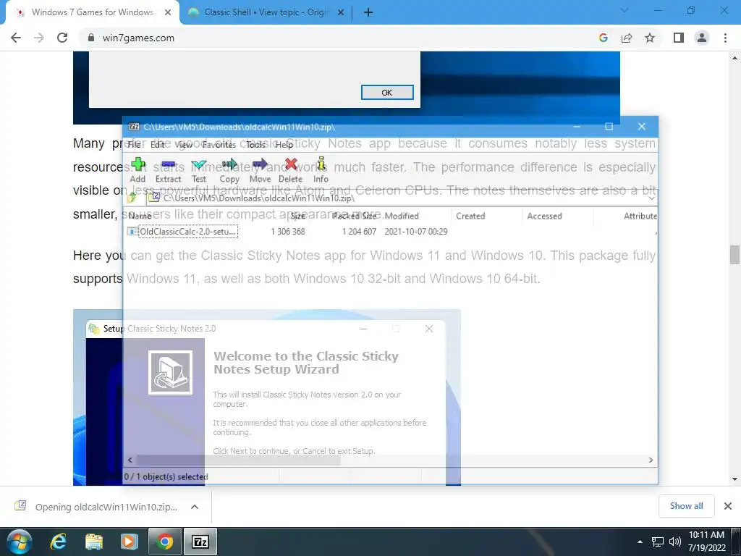741x556 pixels.
Task: Click the Move toolbar icon in 7-Zip
Action: click(x=260, y=170)
